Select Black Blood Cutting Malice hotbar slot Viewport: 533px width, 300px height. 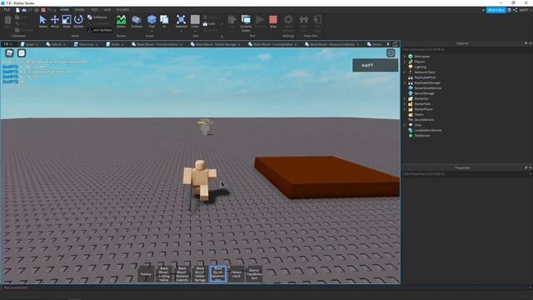coord(164,274)
